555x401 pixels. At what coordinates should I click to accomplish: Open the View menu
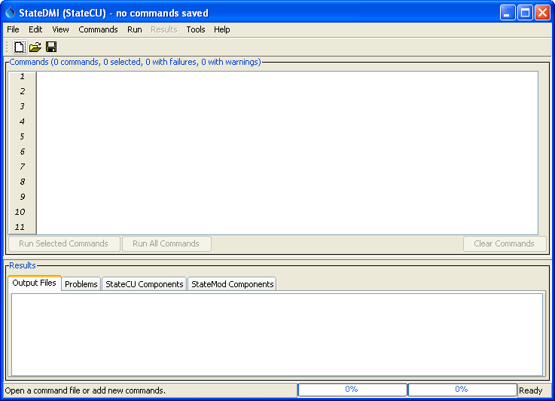tap(60, 29)
